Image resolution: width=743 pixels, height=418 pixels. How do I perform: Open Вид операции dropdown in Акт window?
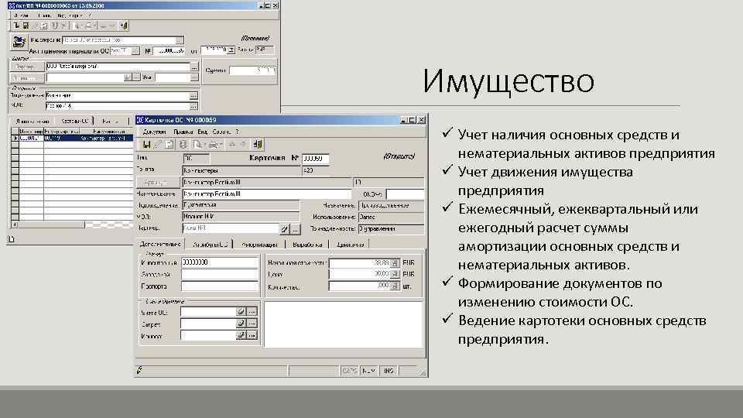[179, 40]
